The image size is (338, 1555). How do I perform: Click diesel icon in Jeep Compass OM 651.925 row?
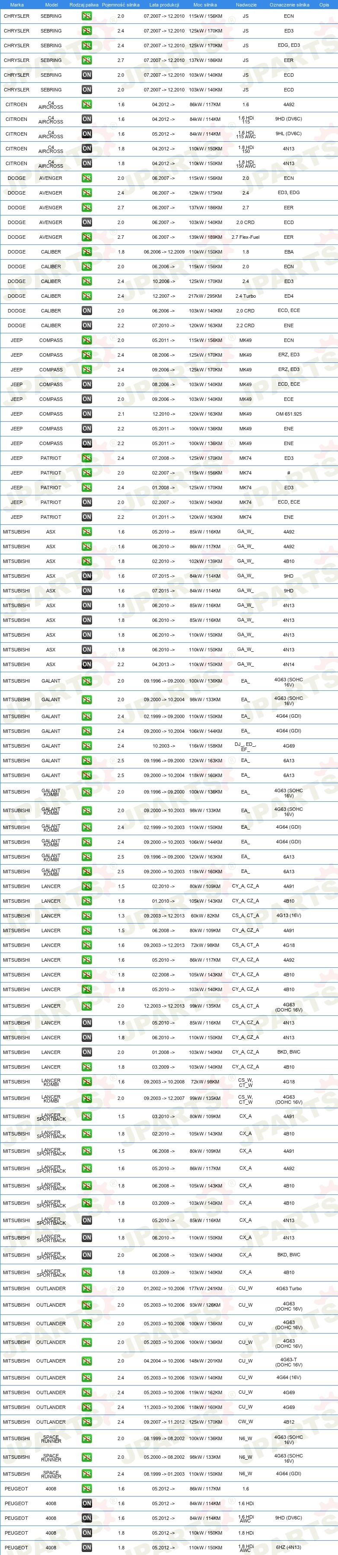click(87, 413)
